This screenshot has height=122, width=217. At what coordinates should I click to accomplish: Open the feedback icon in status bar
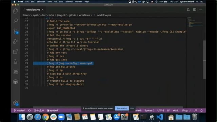tap(196, 110)
